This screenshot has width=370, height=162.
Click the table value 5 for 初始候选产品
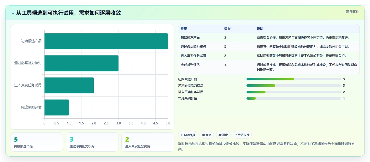[225, 38]
